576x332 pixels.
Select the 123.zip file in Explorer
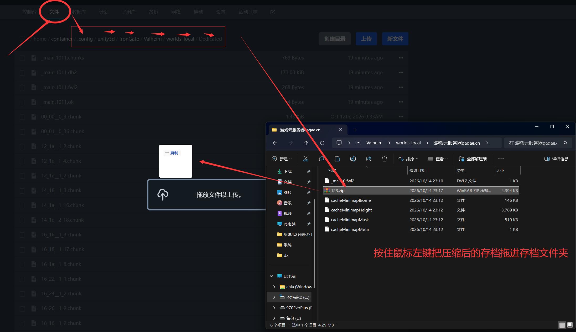(421, 191)
